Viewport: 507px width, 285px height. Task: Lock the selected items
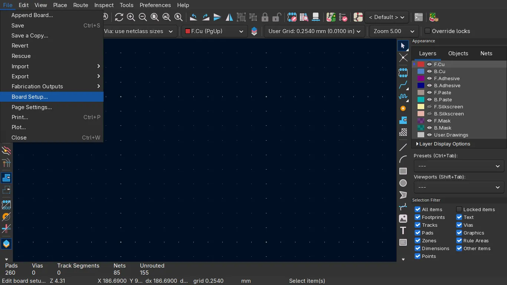coord(265,17)
